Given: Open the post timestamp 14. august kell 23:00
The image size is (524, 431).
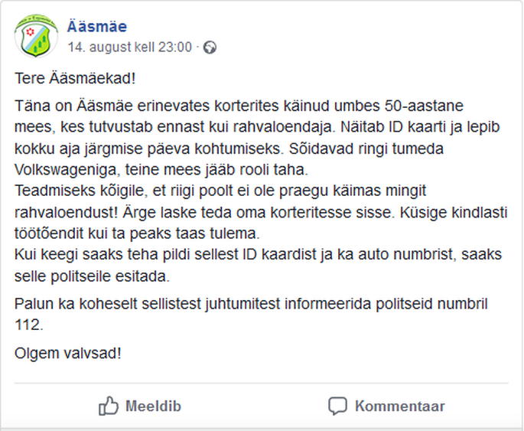Looking at the screenshot, I should click(x=130, y=47).
